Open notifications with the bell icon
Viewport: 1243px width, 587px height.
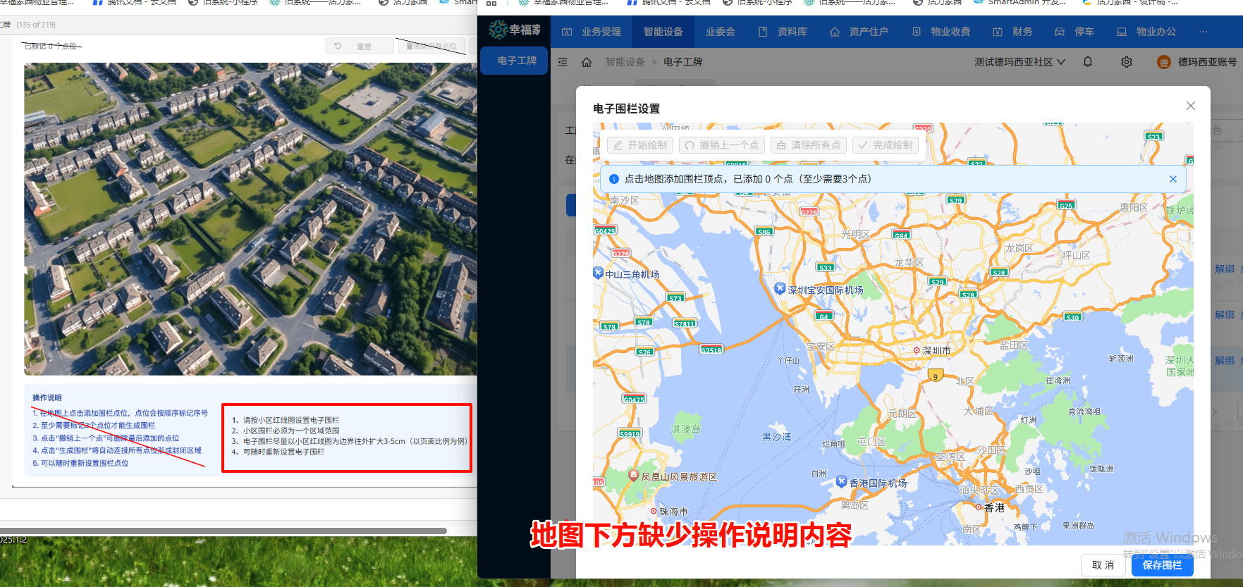coord(1088,61)
